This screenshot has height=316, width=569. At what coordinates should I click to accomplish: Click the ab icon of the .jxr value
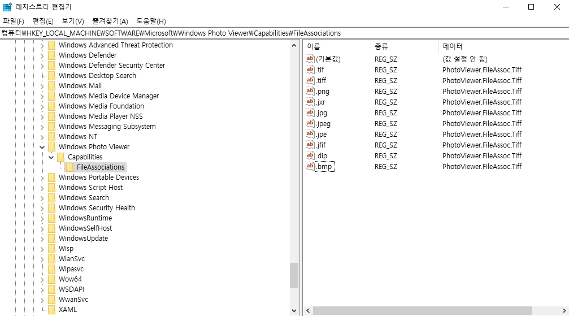coord(310,102)
